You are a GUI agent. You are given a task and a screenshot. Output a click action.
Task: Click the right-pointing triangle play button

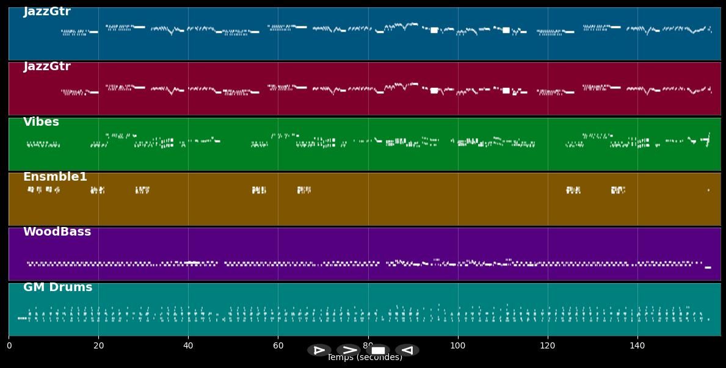(x=319, y=350)
